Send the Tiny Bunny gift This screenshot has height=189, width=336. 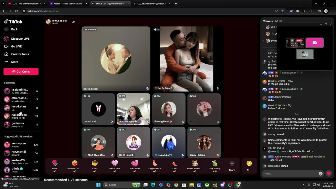(x=215, y=166)
